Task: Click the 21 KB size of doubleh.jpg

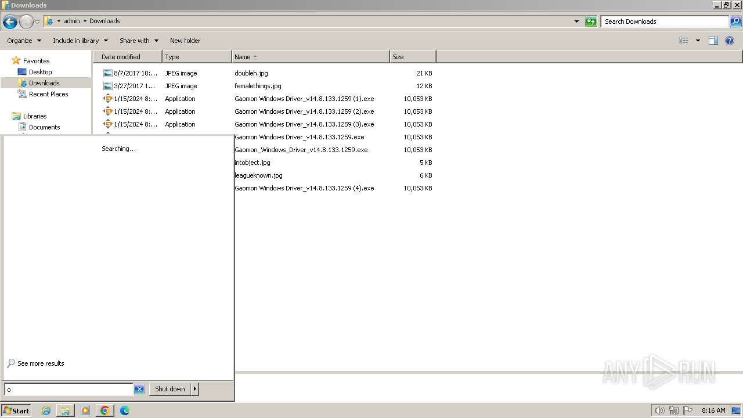Action: click(424, 73)
